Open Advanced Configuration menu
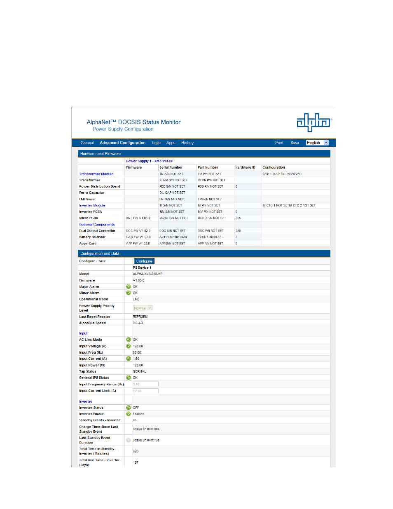393x509 pixels. (x=123, y=143)
